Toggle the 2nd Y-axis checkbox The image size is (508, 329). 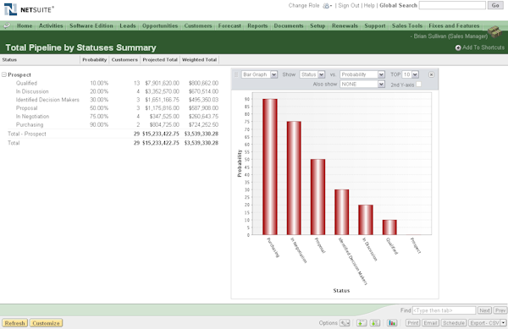pos(418,85)
